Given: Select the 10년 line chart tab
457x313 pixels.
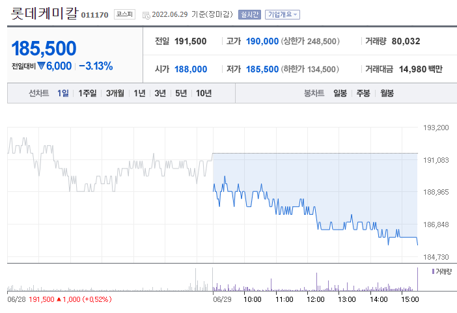Looking at the screenshot, I should click(204, 93).
